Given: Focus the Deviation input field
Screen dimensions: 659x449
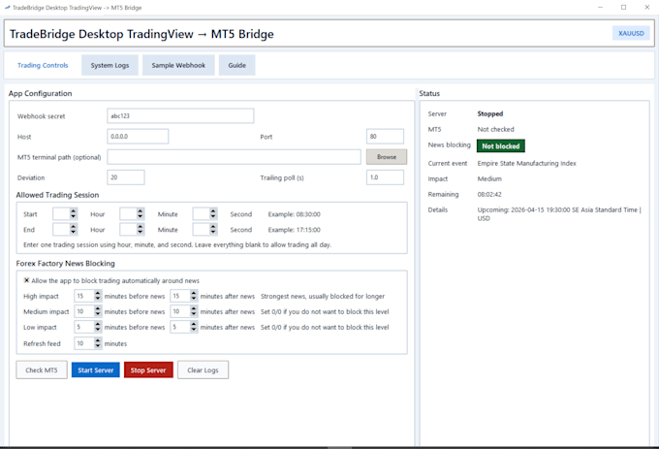Looking at the screenshot, I should coord(126,177).
